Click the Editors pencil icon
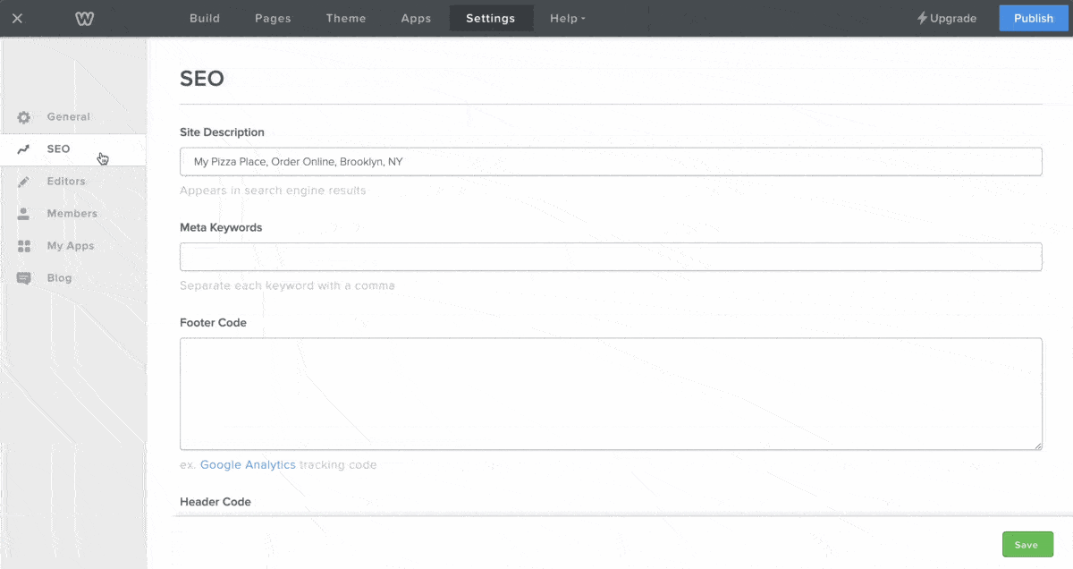 coord(24,182)
